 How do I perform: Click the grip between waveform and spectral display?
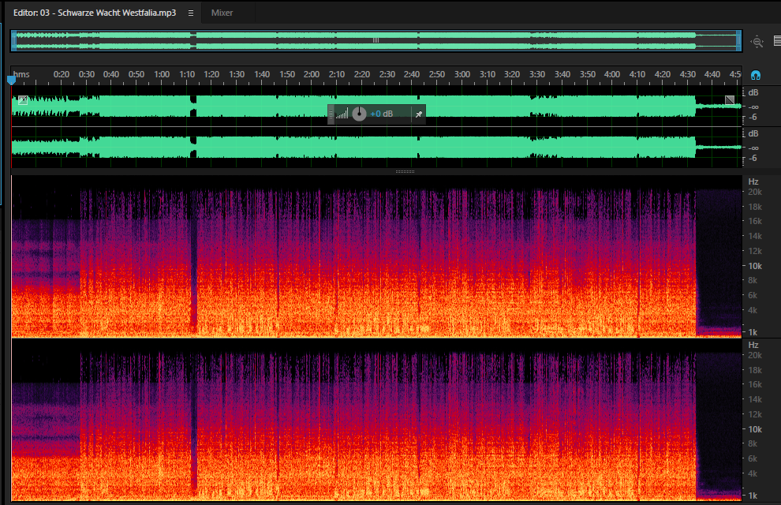coord(405,172)
